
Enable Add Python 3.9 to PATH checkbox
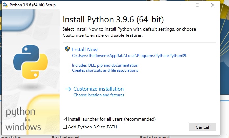point(64,127)
